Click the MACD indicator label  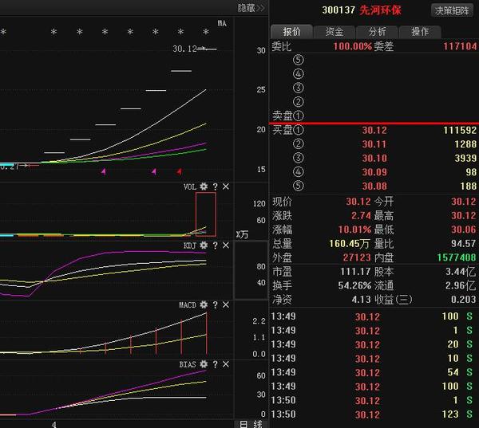click(188, 304)
